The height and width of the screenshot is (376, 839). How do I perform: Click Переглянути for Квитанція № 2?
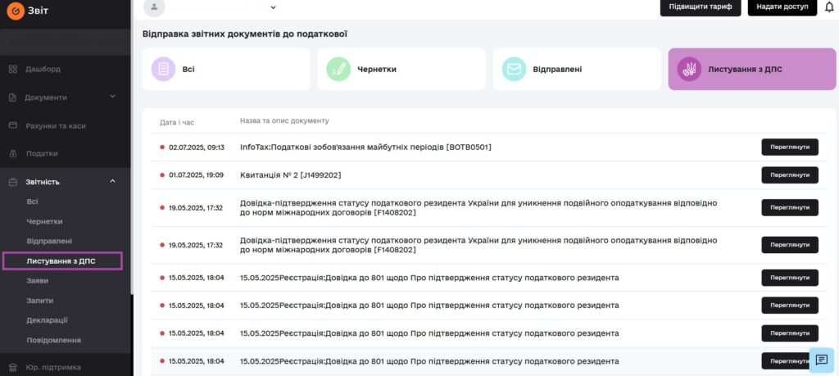pyautogui.click(x=790, y=175)
